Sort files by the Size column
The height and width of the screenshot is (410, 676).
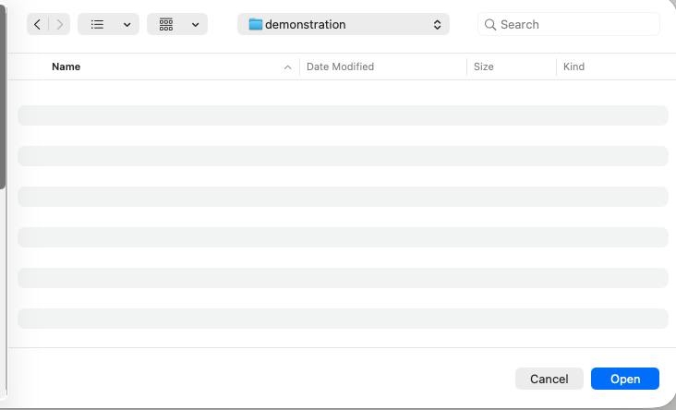(x=483, y=66)
